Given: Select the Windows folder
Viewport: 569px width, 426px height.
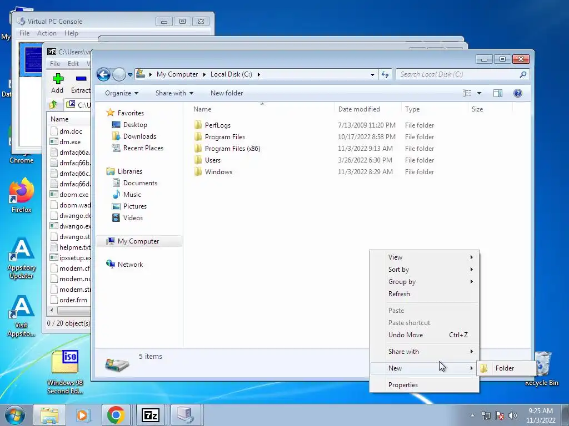Looking at the screenshot, I should point(218,172).
